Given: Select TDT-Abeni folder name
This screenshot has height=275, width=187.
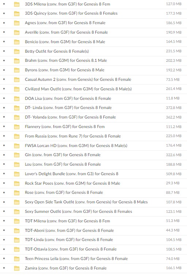Looking at the screenshot, I should point(69,230).
